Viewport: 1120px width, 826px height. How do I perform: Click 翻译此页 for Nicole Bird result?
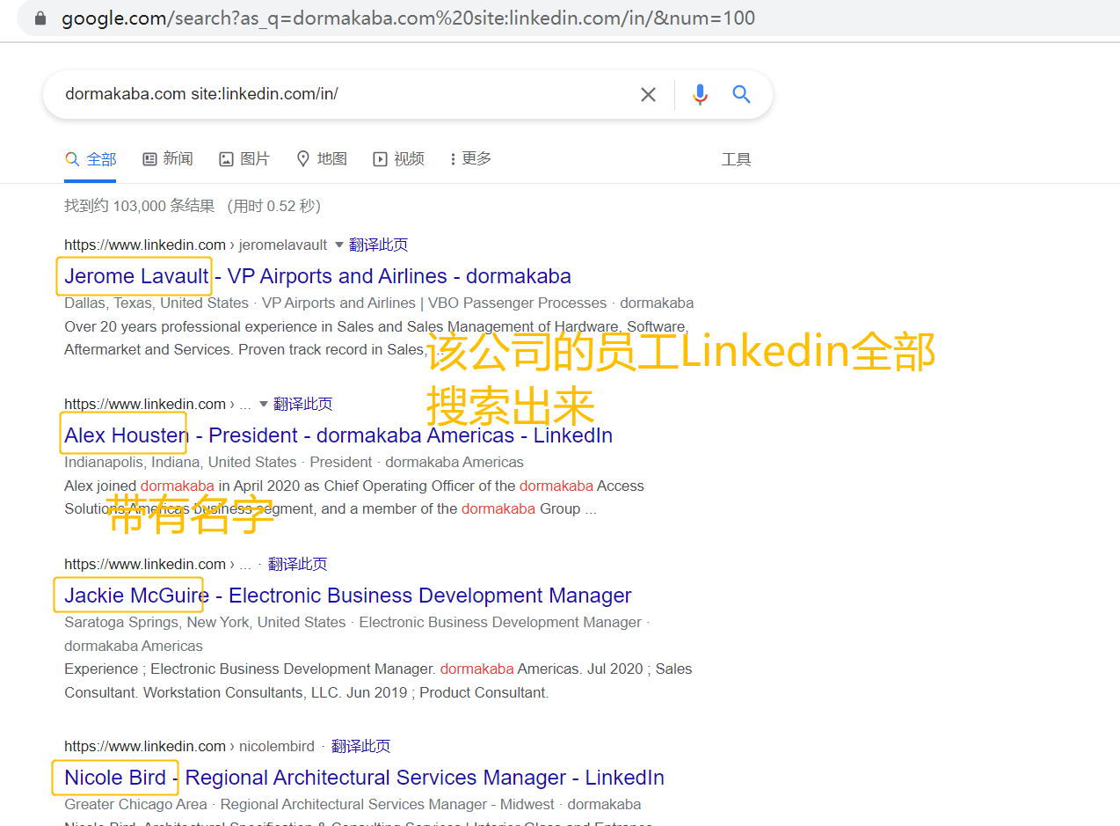(360, 746)
